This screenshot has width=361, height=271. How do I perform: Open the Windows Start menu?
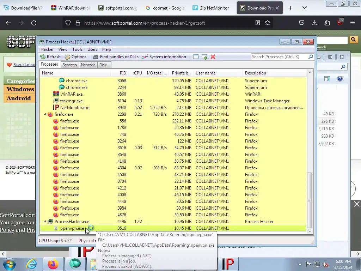[9, 264]
